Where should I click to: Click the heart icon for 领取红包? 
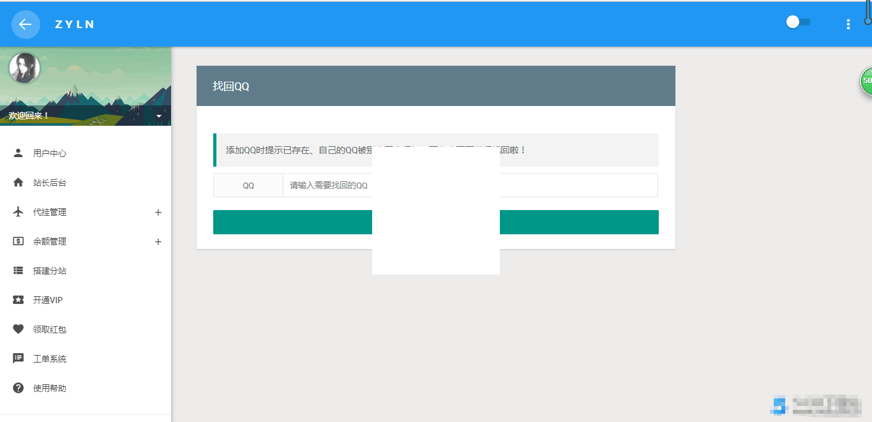click(x=19, y=329)
